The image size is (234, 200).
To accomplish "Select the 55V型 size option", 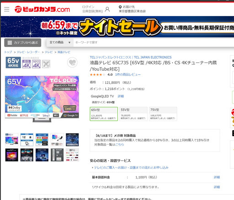I will [x=133, y=114].
